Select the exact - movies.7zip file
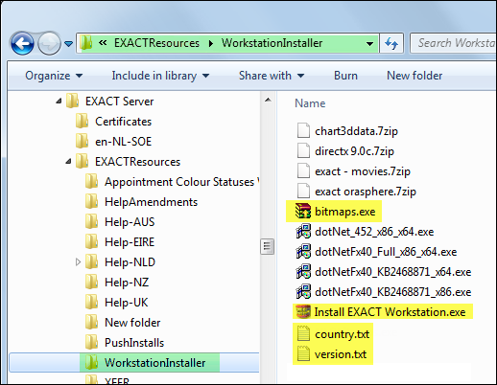497x385 pixels. click(x=363, y=171)
